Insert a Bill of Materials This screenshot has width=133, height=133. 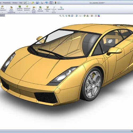(40, 9)
